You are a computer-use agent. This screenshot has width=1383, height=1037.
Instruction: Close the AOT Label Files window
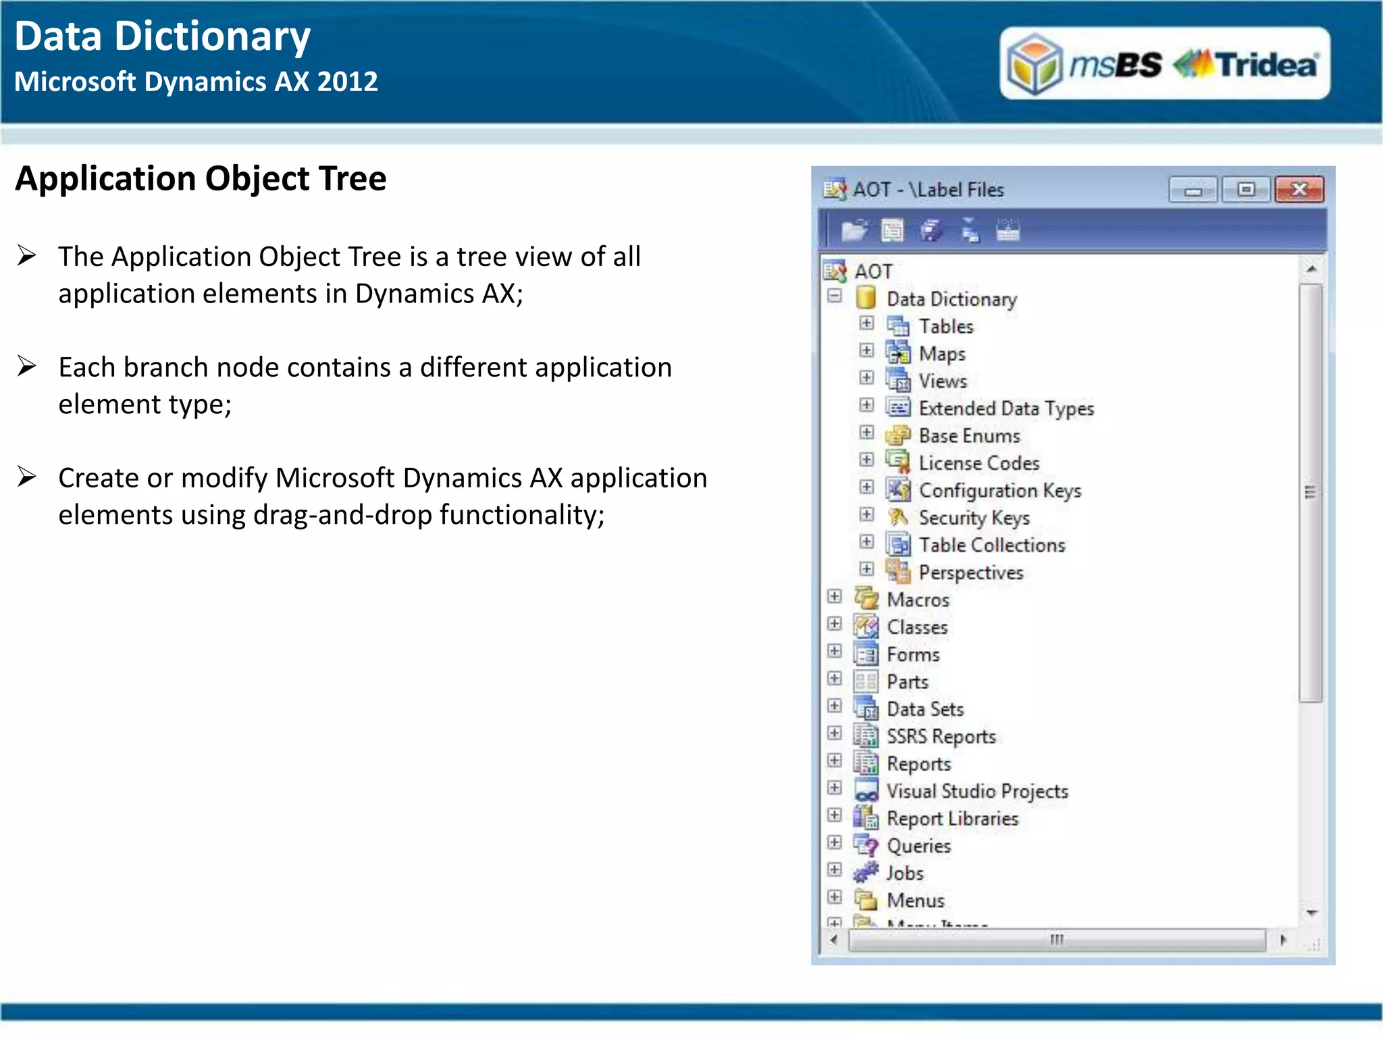(1299, 190)
